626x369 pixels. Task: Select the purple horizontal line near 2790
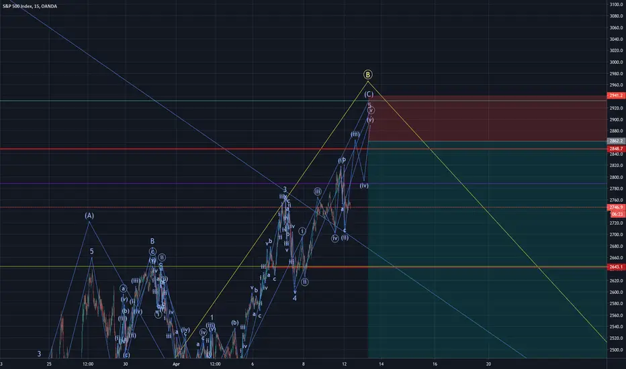[x=304, y=184]
